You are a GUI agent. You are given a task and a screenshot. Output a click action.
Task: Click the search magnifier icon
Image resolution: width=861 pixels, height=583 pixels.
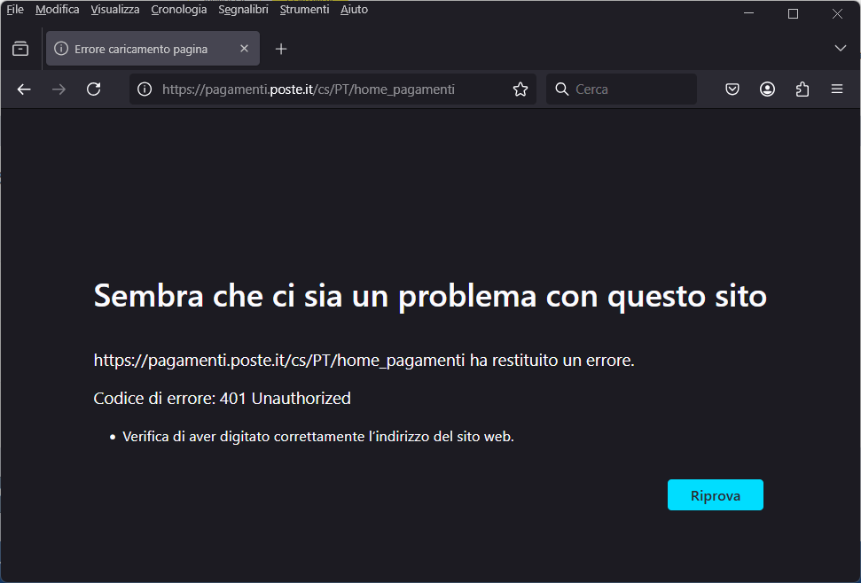pyautogui.click(x=562, y=89)
